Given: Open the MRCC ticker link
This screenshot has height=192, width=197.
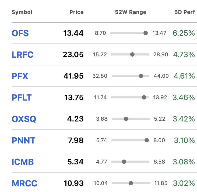Looking at the screenshot, I should (24, 183).
